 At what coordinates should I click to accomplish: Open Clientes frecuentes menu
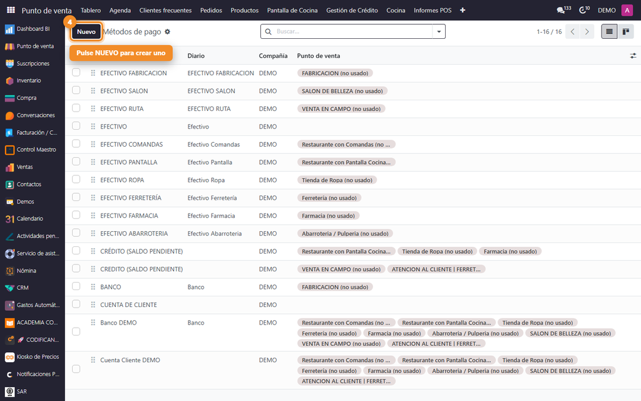tap(165, 10)
